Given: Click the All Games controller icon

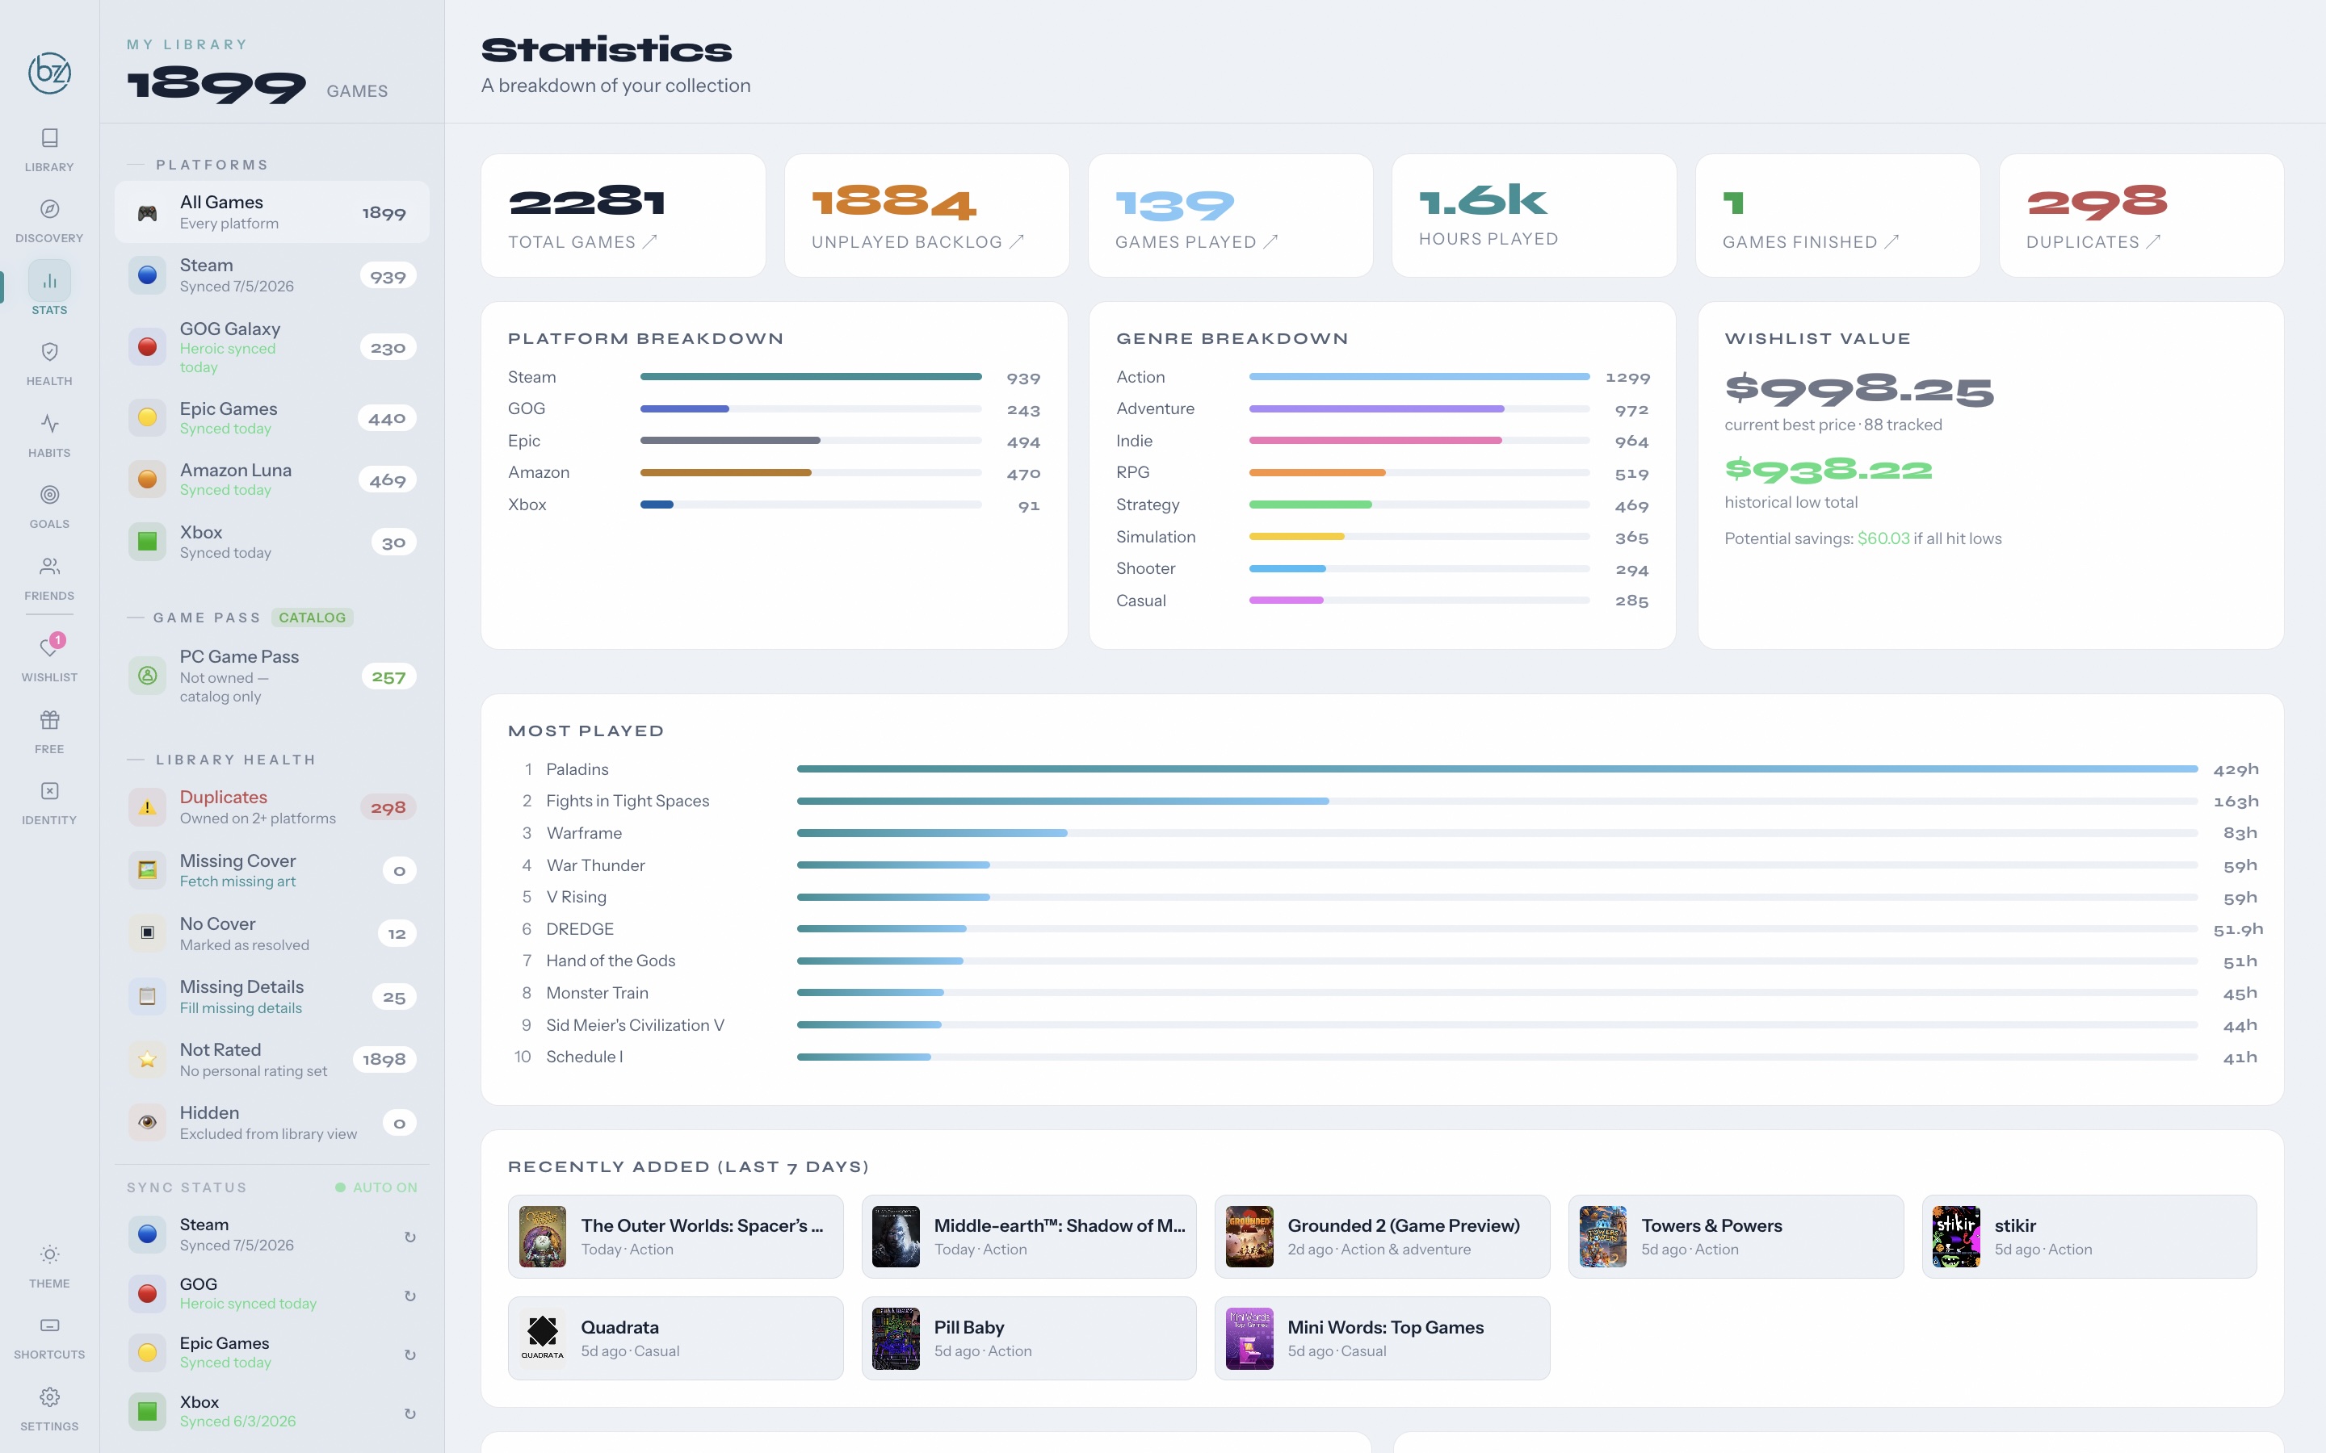Looking at the screenshot, I should [x=147, y=212].
